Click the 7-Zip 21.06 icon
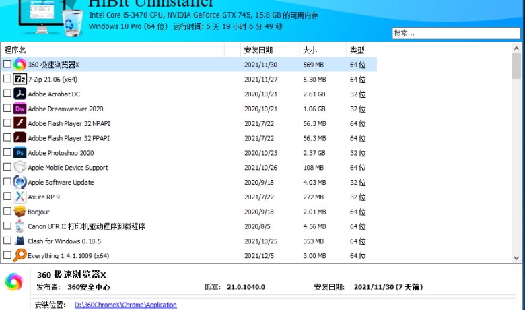 point(20,79)
